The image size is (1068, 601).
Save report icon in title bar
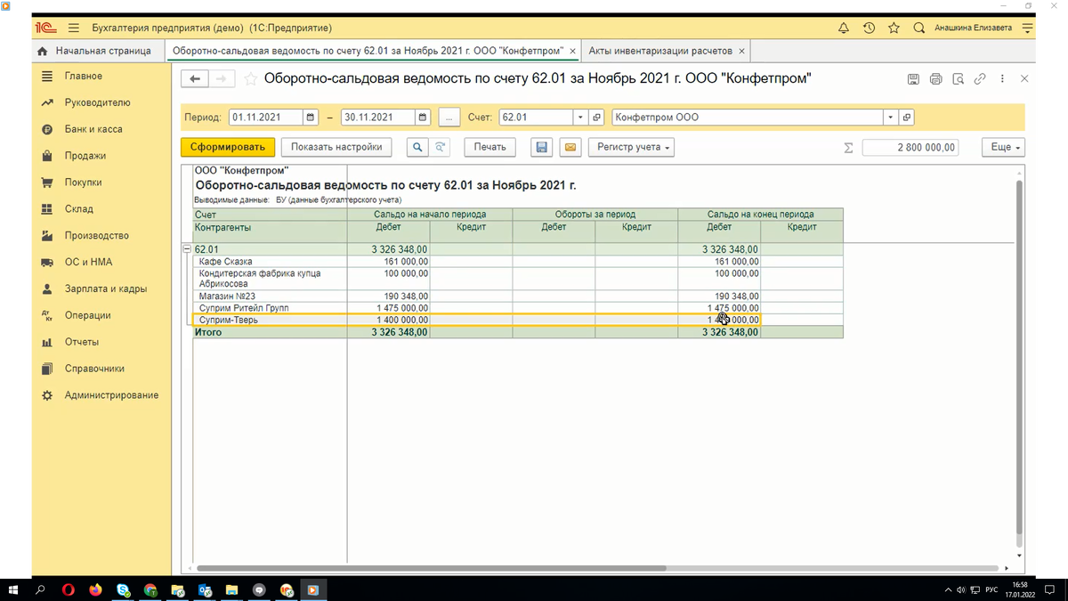tap(913, 79)
